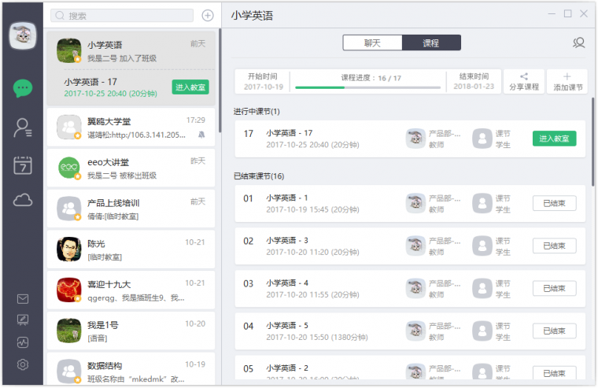Click the course progress bar

click(367, 87)
